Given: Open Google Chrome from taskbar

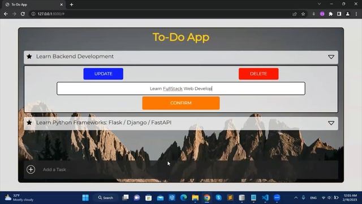Looking at the screenshot, I should (207, 198).
